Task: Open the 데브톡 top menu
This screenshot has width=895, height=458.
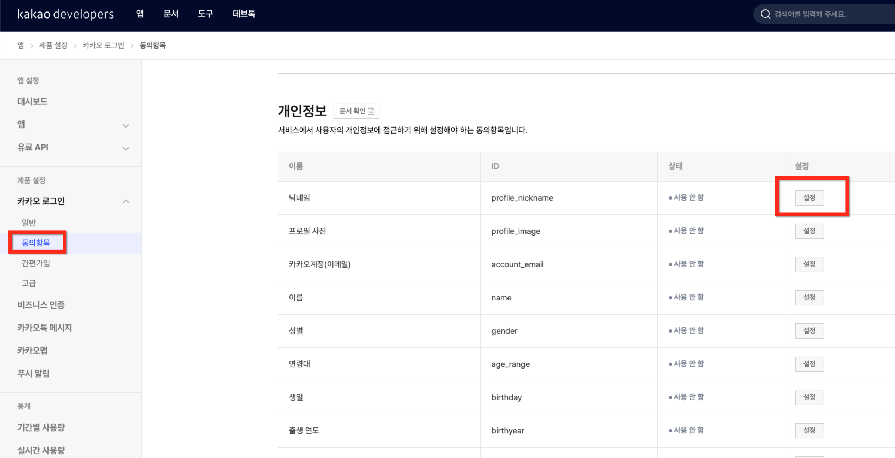Action: pos(244,14)
